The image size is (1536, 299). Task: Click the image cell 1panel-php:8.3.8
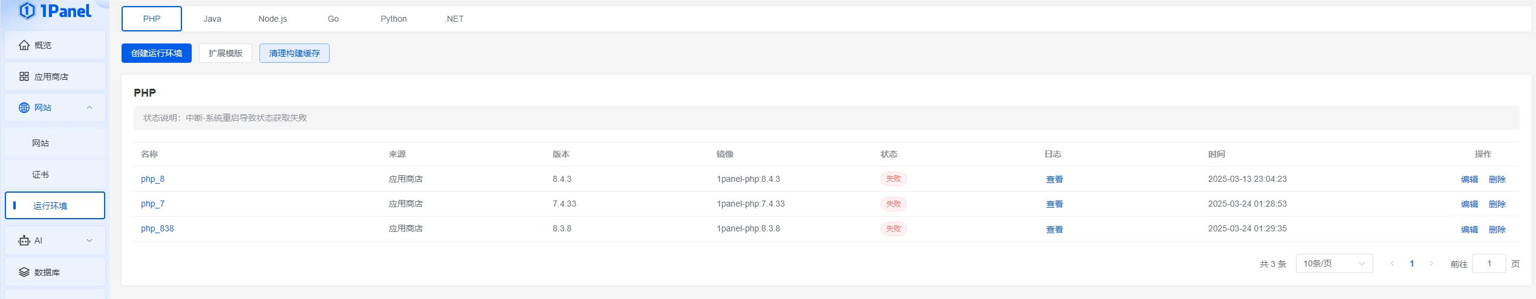(748, 228)
